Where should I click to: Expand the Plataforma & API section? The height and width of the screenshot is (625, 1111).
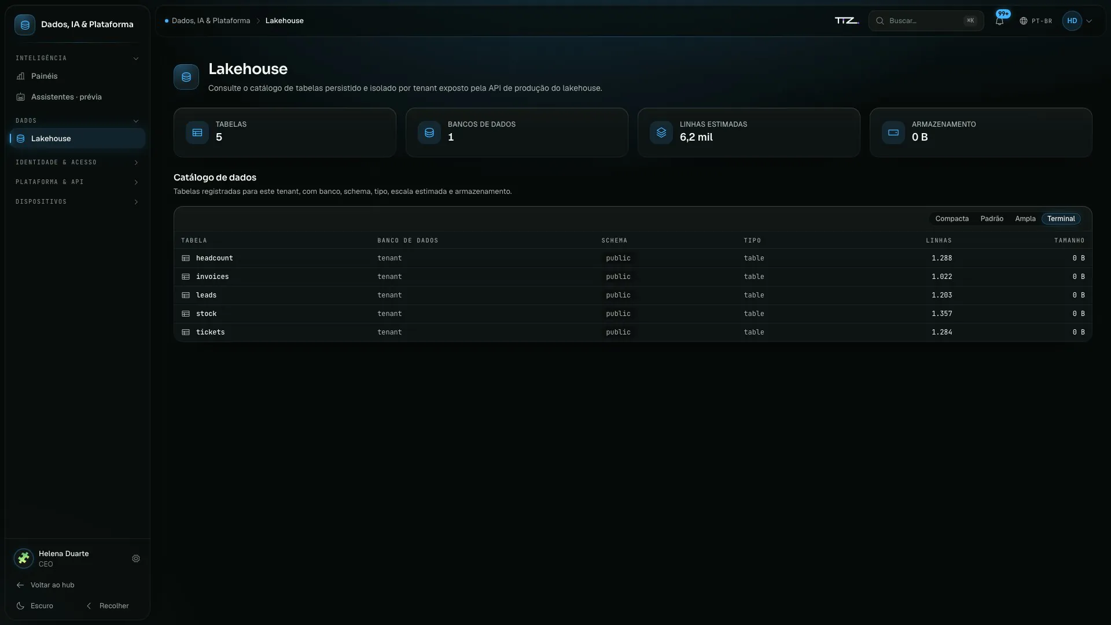click(78, 182)
